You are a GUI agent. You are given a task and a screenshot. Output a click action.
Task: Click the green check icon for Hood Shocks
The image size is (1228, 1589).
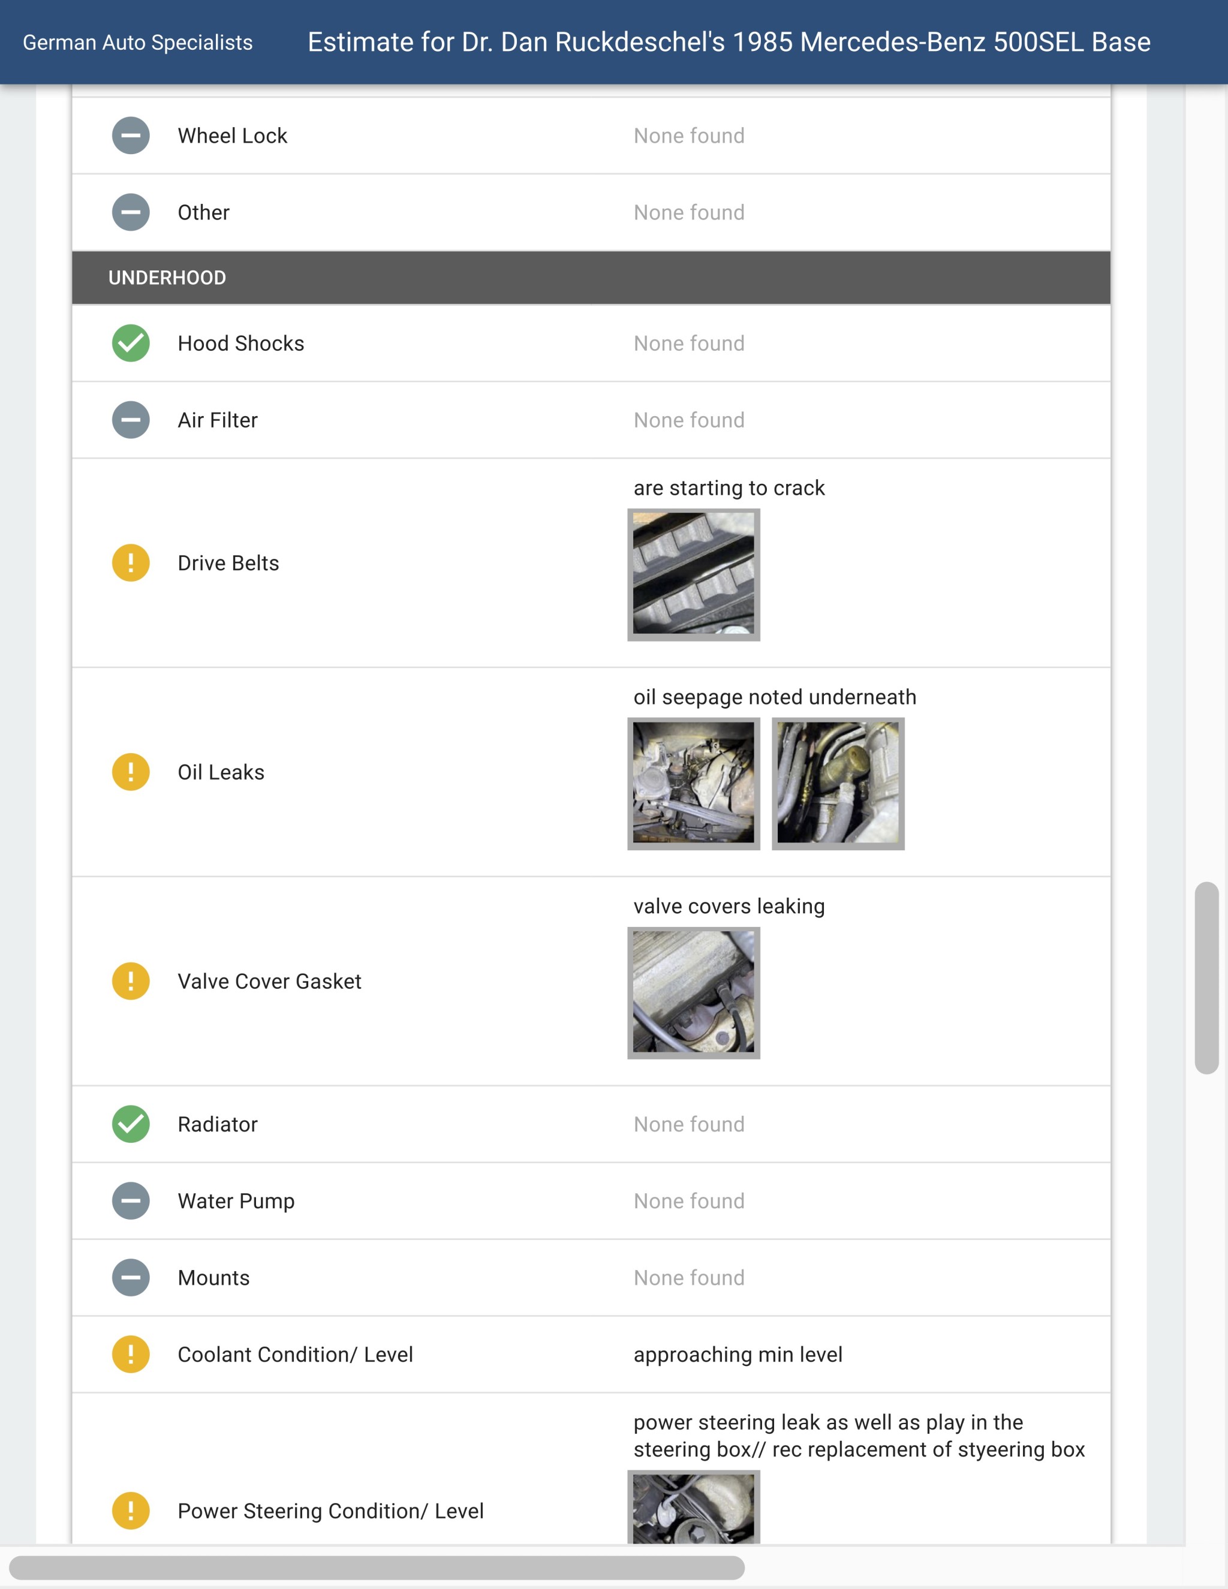click(x=131, y=342)
